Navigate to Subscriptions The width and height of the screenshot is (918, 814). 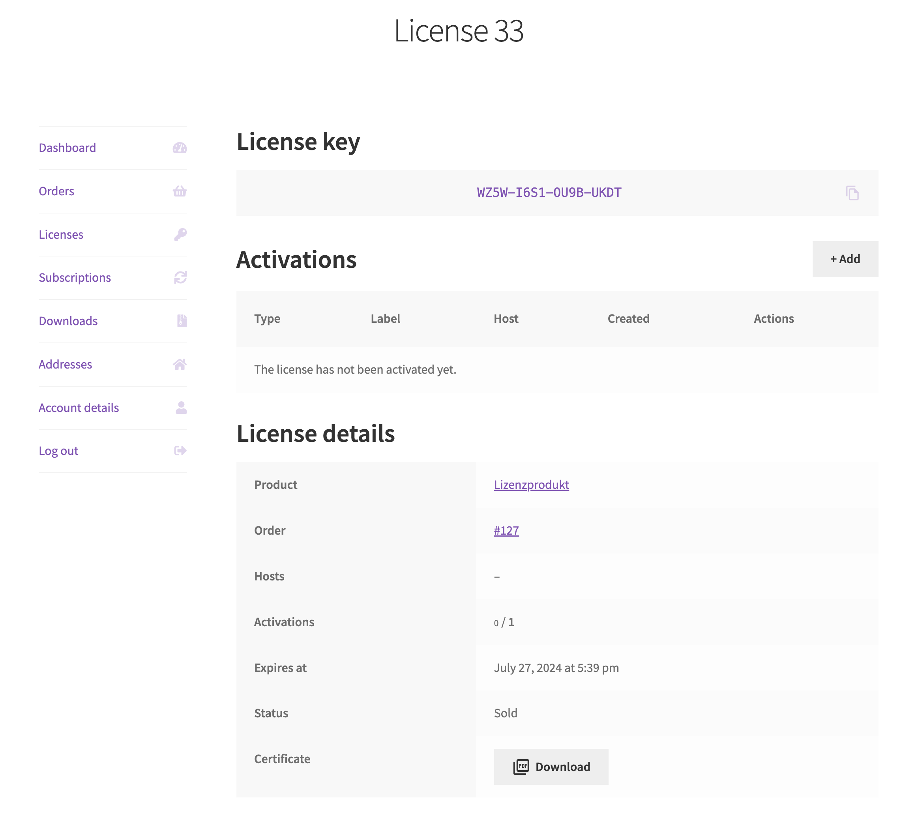(75, 277)
